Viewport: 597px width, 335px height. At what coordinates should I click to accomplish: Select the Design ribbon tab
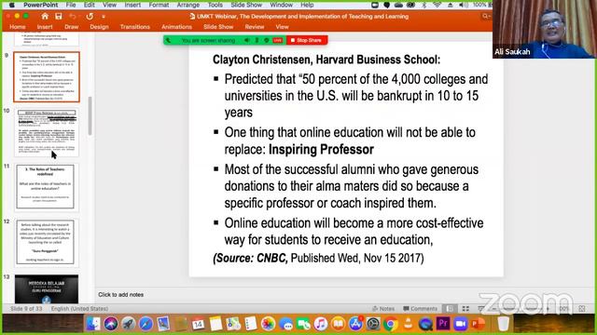99,27
